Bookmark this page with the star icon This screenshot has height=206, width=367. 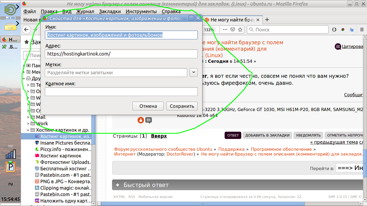click(240, 30)
